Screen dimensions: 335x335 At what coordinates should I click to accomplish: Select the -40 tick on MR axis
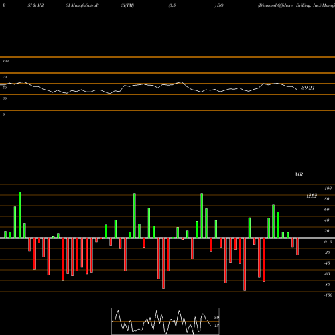tap(327, 263)
